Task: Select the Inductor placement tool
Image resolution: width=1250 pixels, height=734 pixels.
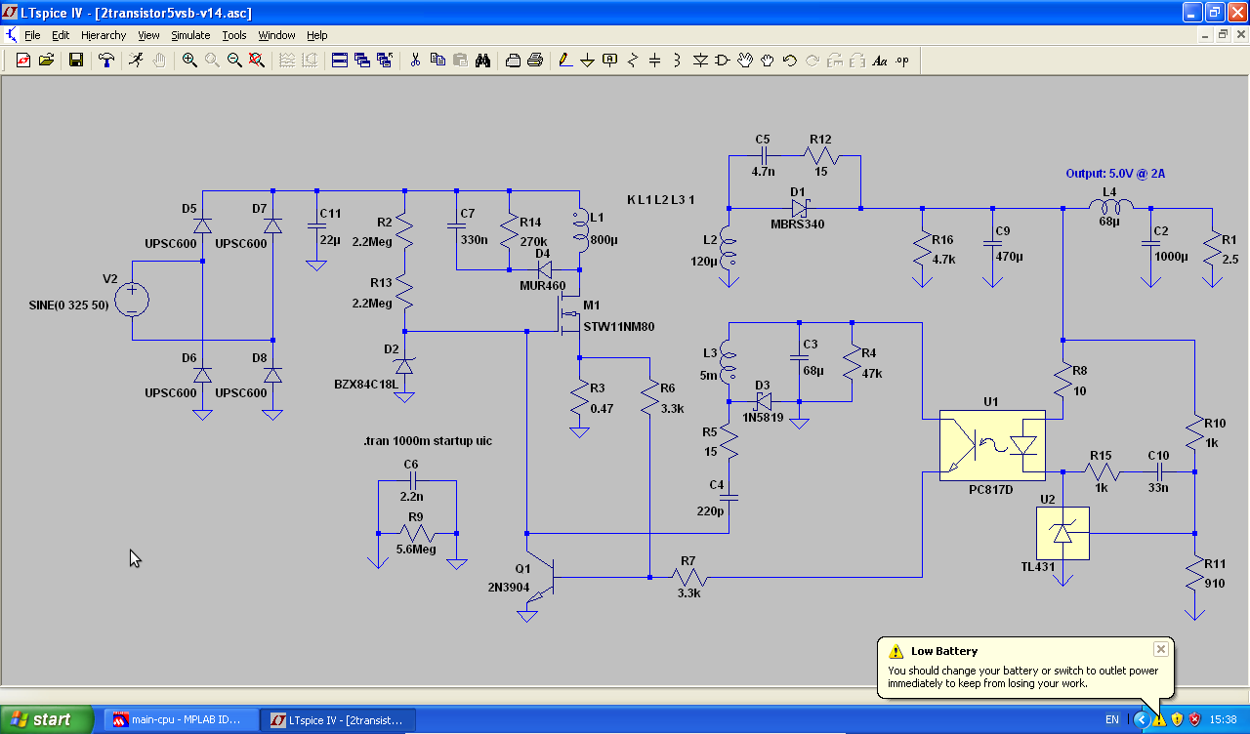Action: (677, 61)
